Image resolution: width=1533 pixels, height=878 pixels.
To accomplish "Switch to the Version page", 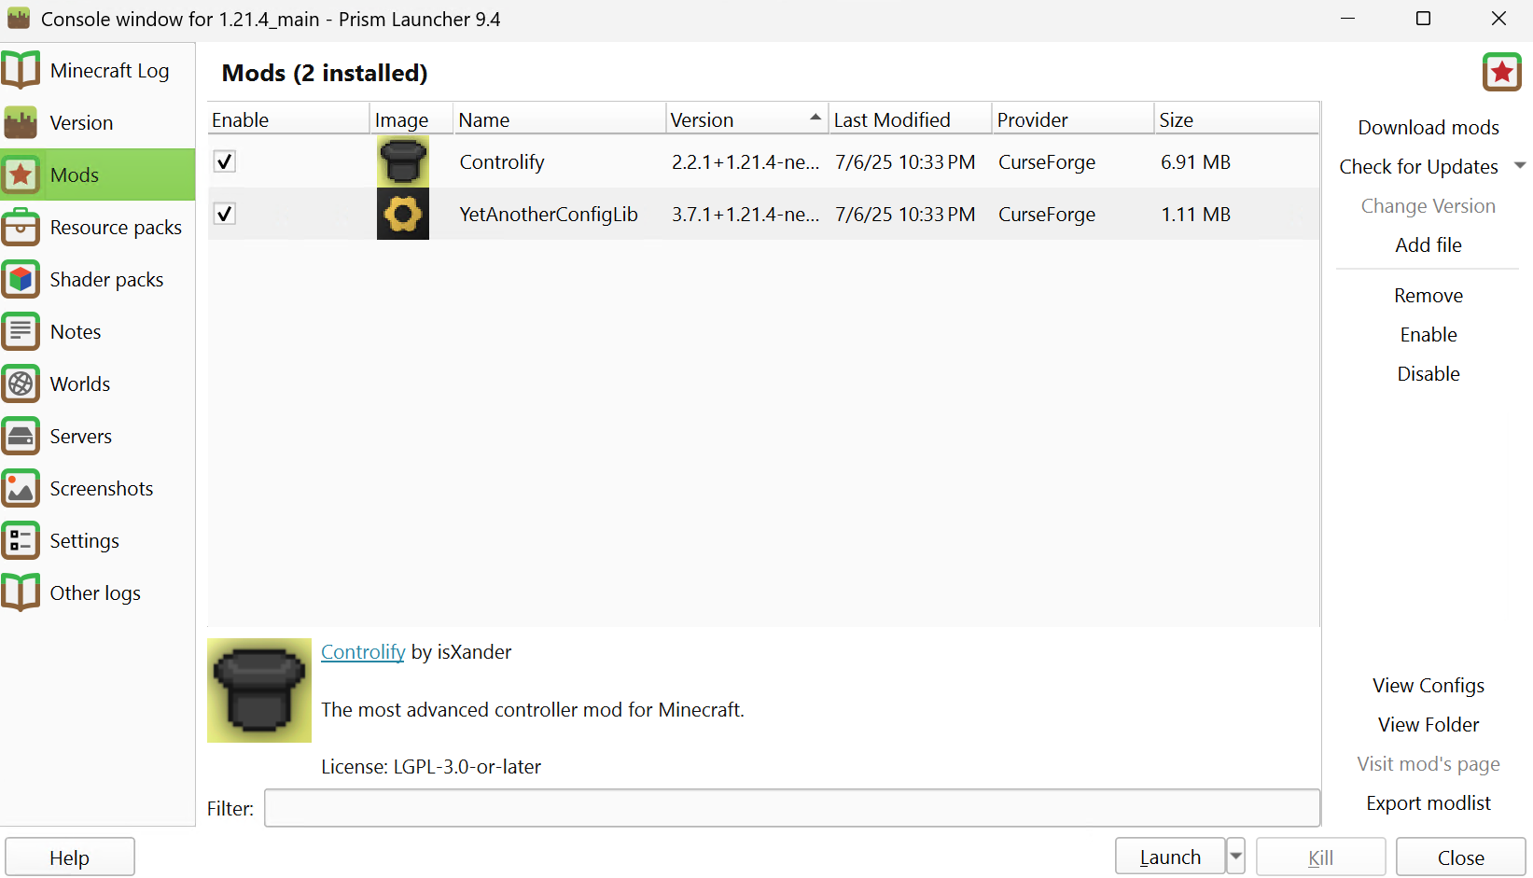I will [x=98, y=122].
